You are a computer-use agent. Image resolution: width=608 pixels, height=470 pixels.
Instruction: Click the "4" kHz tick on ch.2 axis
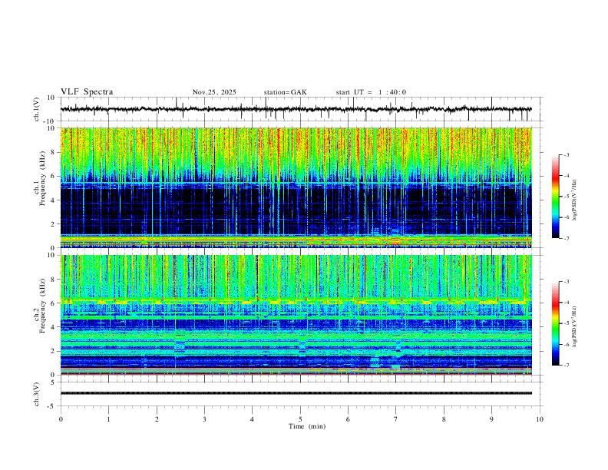pyautogui.click(x=54, y=327)
